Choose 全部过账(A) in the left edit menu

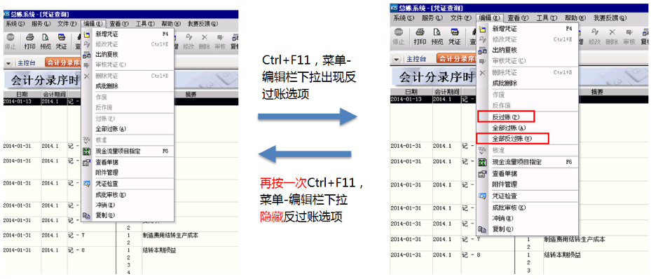click(111, 129)
